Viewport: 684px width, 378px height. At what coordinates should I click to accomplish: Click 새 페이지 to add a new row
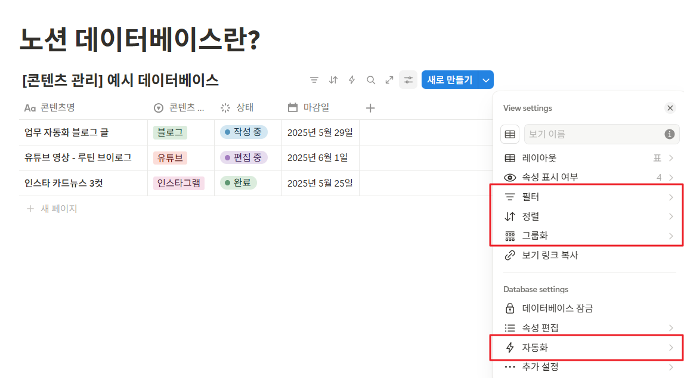55,209
